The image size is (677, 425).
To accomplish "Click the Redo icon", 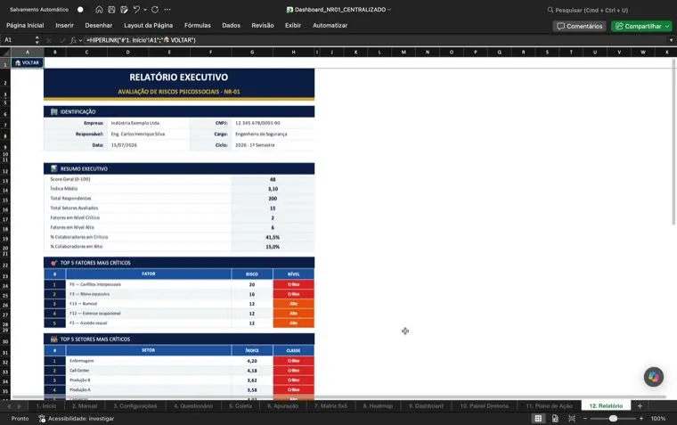I will [155, 10].
